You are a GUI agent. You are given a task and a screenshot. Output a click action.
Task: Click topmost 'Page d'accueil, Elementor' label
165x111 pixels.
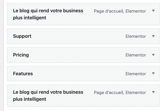coord(120,11)
